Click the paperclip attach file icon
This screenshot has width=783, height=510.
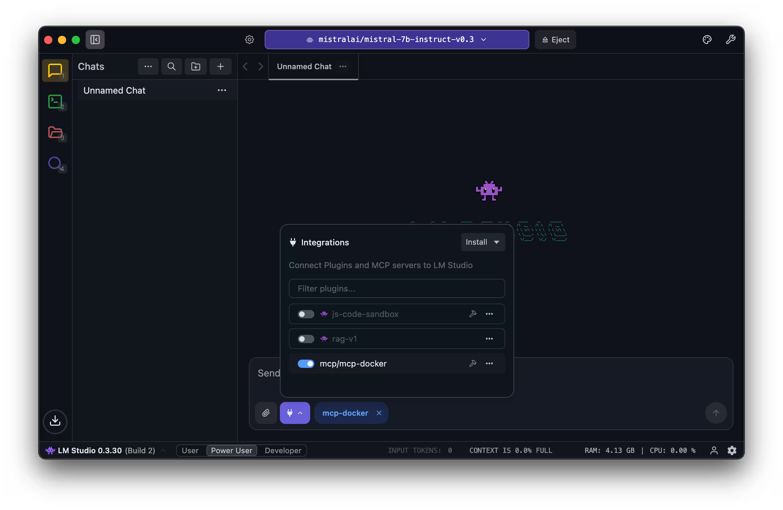(x=266, y=413)
